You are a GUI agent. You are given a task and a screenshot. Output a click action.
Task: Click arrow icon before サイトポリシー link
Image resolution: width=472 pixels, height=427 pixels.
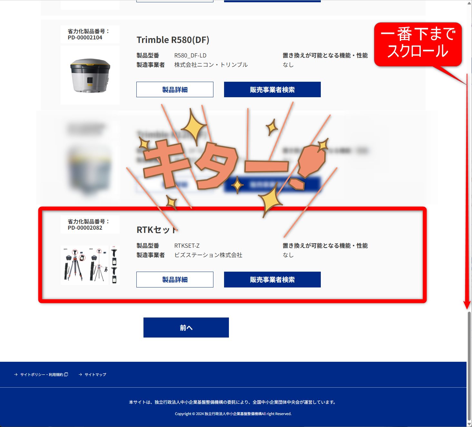click(16, 375)
